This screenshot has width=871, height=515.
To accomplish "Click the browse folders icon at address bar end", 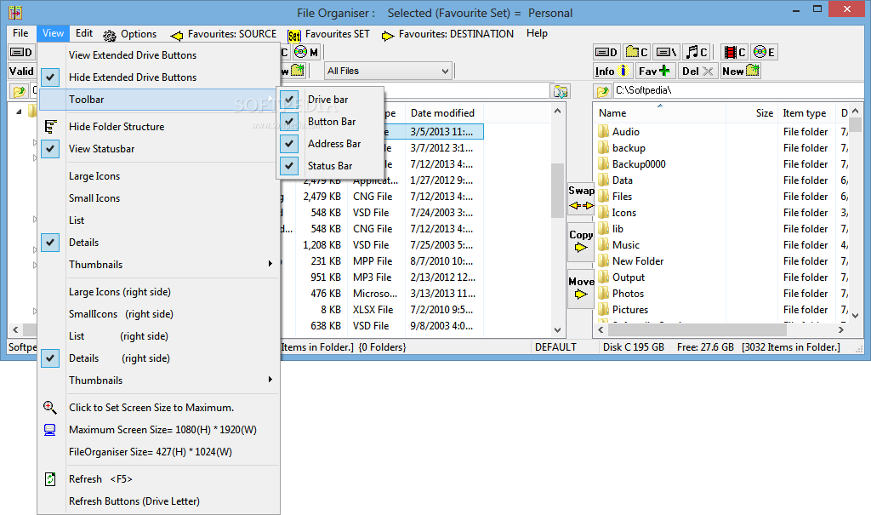I will pos(561,91).
